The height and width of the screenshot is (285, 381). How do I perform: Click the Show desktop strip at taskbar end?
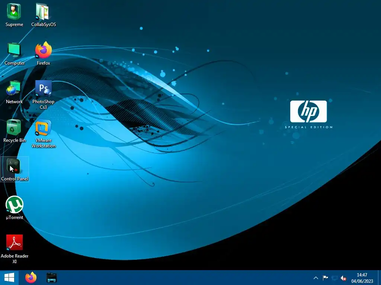coord(379,278)
